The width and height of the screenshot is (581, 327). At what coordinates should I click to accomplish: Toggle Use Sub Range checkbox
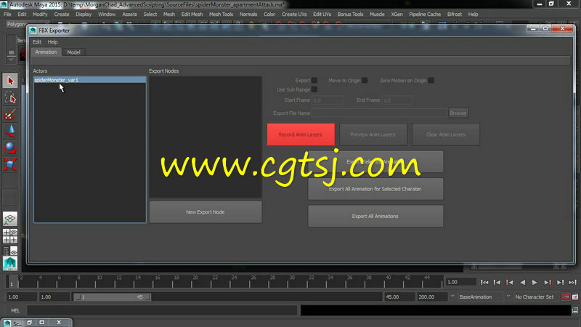coord(314,89)
